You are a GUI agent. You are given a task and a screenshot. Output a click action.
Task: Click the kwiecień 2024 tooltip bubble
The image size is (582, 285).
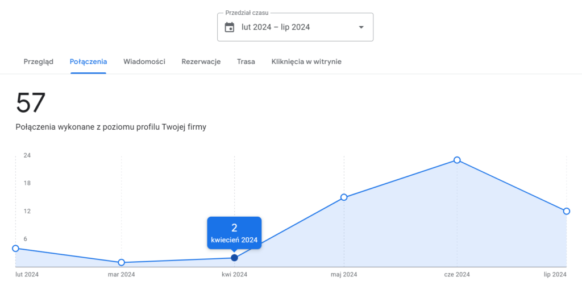[234, 233]
